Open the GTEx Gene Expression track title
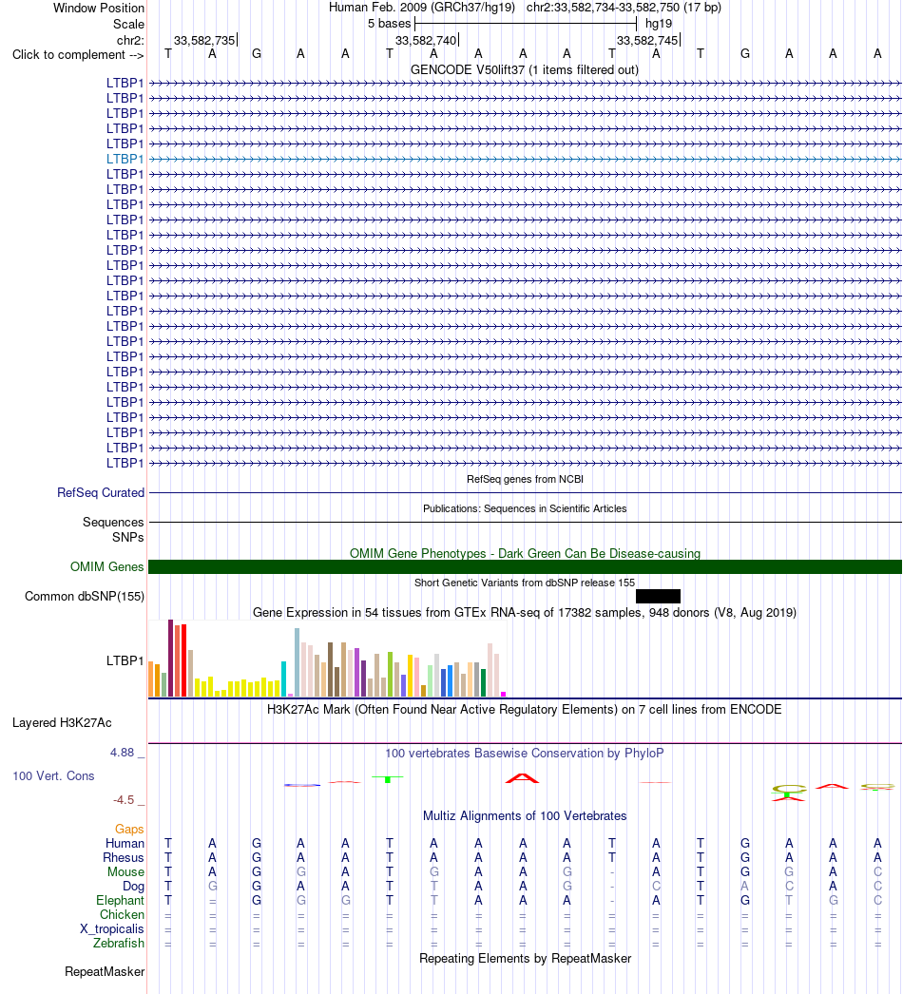The height and width of the screenshot is (994, 903). click(x=525, y=612)
